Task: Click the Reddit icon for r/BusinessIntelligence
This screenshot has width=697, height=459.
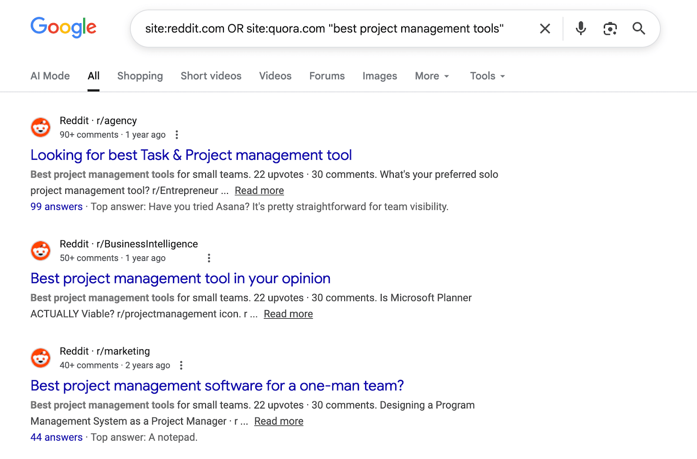Action: 41,250
